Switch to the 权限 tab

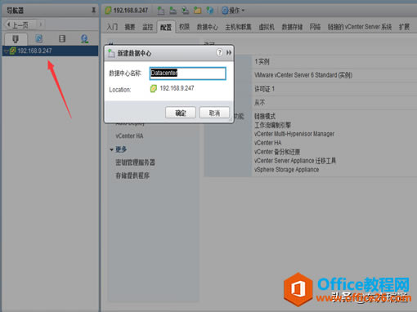184,27
